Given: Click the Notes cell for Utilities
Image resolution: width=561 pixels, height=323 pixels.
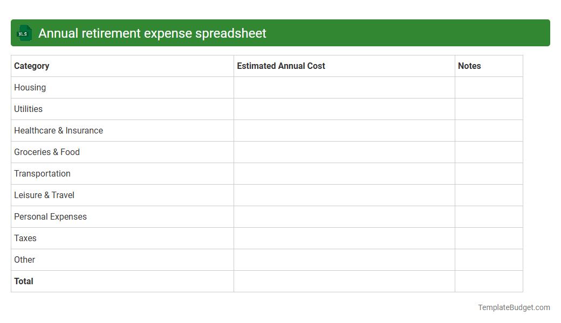Looking at the screenshot, I should coord(489,109).
